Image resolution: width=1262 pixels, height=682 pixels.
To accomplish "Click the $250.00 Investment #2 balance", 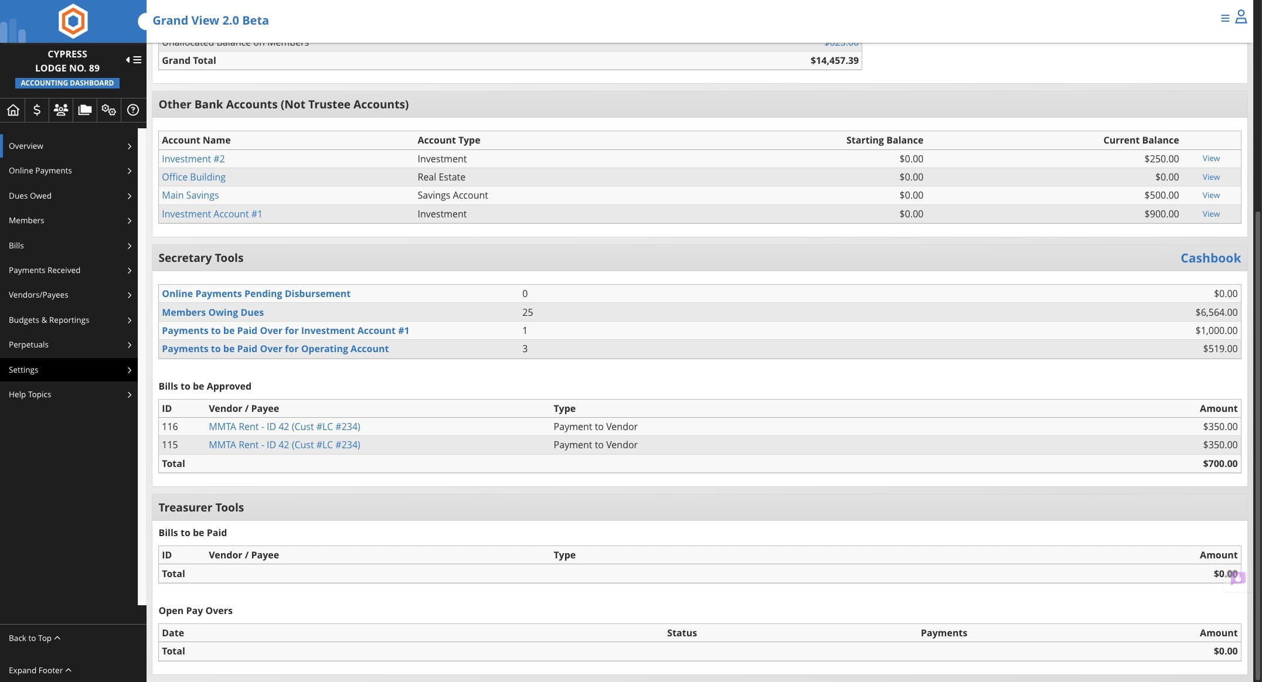I will pyautogui.click(x=1161, y=159).
